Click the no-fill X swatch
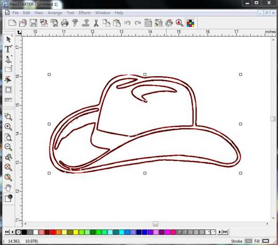278x245 pixels. click(x=18, y=232)
